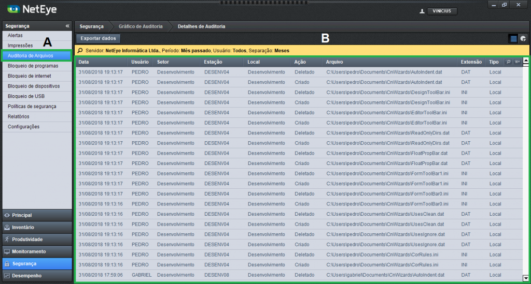Open the search icon in table header
This screenshot has width=531, height=284.
(x=508, y=62)
